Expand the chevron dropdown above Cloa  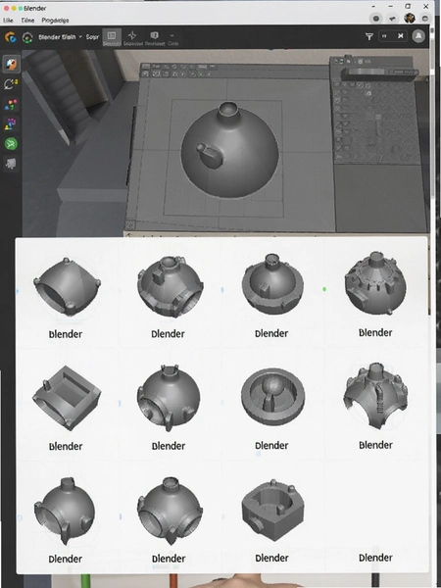[x=172, y=35]
